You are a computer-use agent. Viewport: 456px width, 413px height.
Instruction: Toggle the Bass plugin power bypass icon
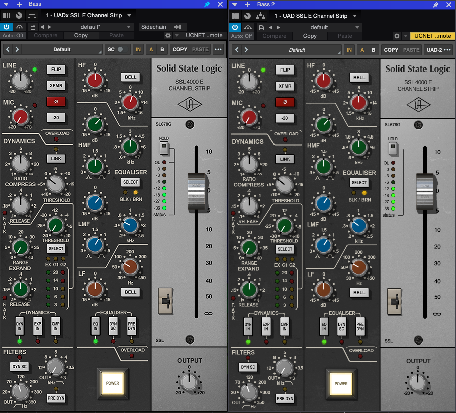click(6, 27)
